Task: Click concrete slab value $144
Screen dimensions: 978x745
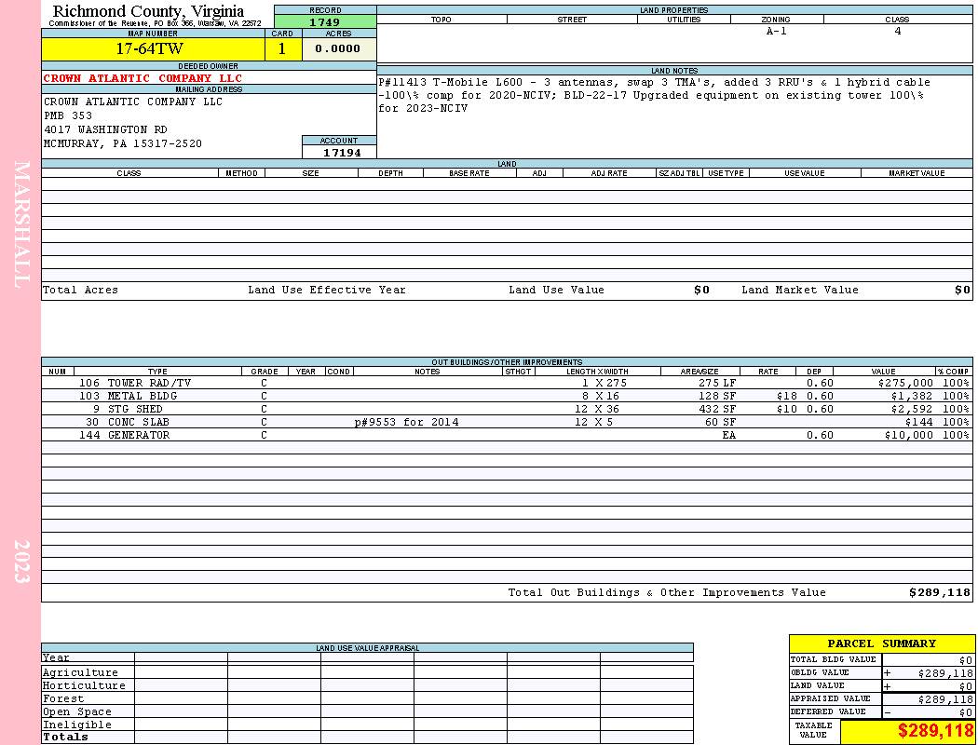Action: 919,422
